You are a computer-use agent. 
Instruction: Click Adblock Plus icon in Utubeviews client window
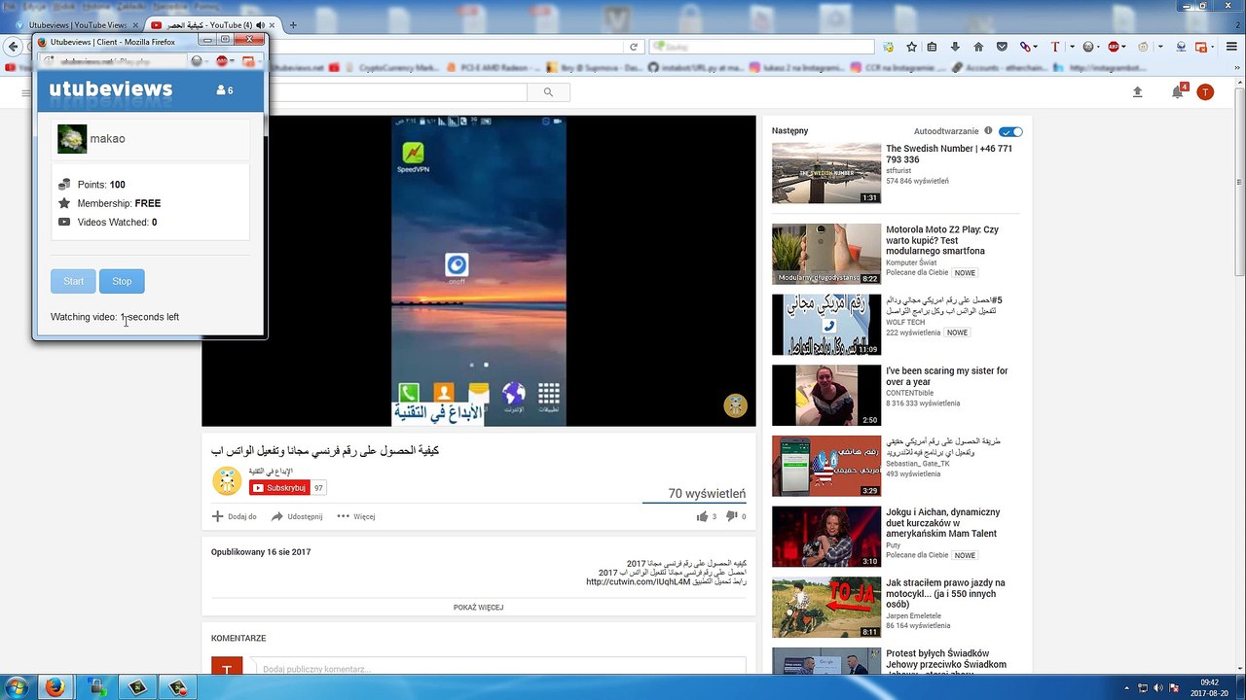[x=222, y=60]
